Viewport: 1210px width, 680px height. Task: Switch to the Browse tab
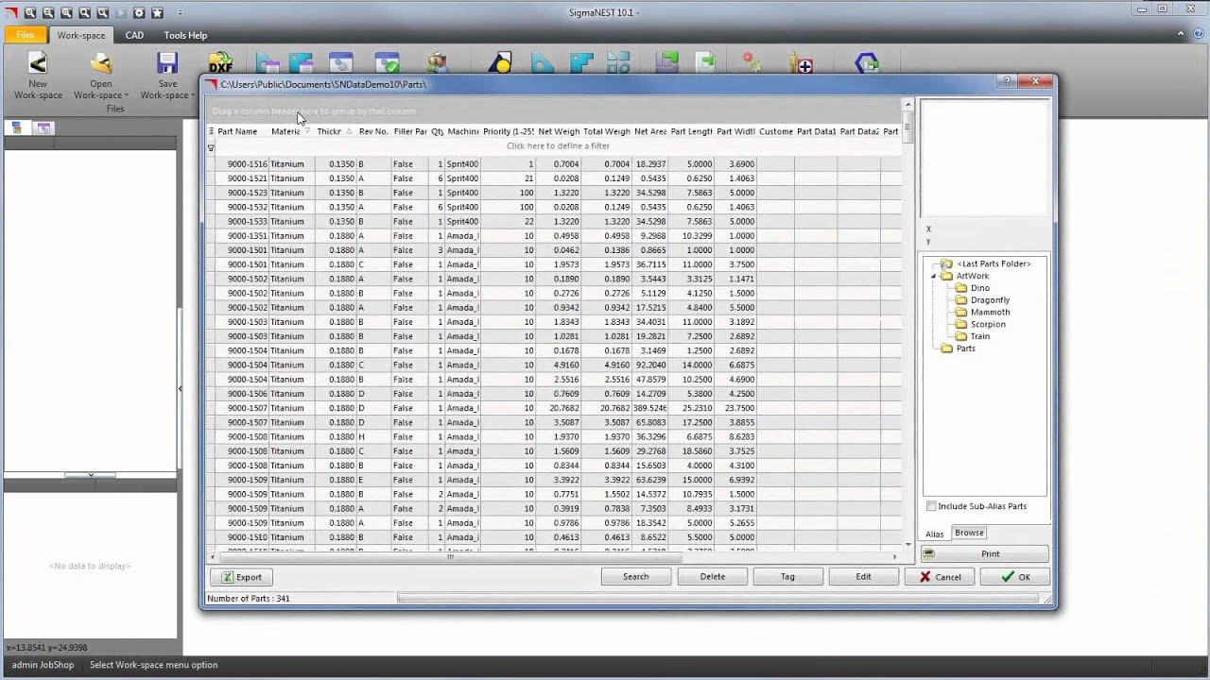pyautogui.click(x=969, y=533)
